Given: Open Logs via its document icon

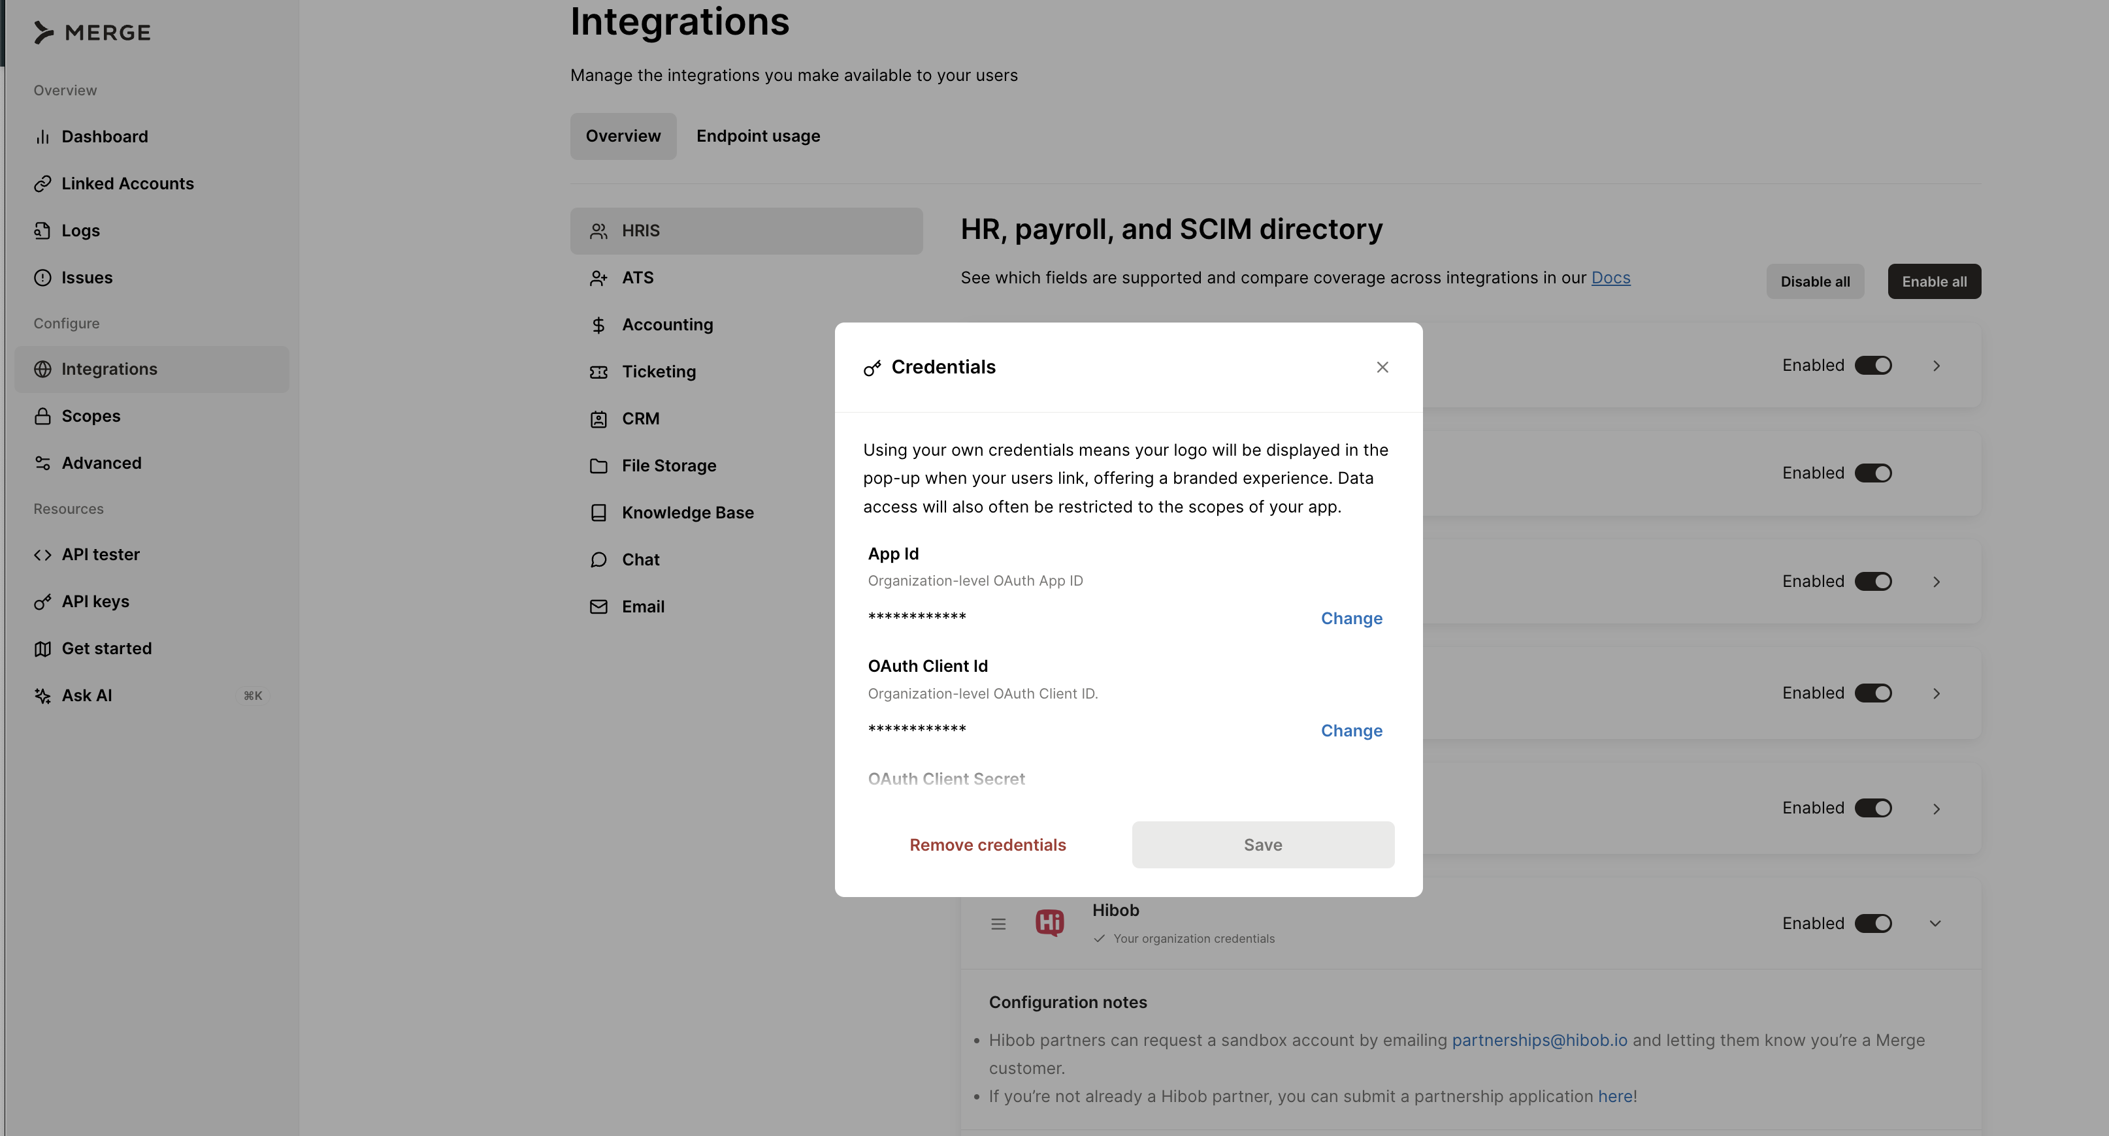Looking at the screenshot, I should 42,230.
